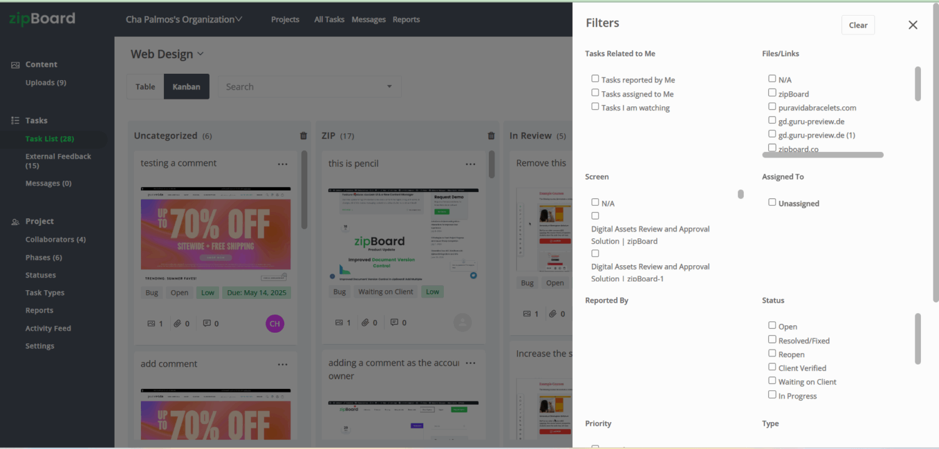This screenshot has width=939, height=449.
Task: Click screenshot count icon on Remove this card
Action: click(x=526, y=314)
